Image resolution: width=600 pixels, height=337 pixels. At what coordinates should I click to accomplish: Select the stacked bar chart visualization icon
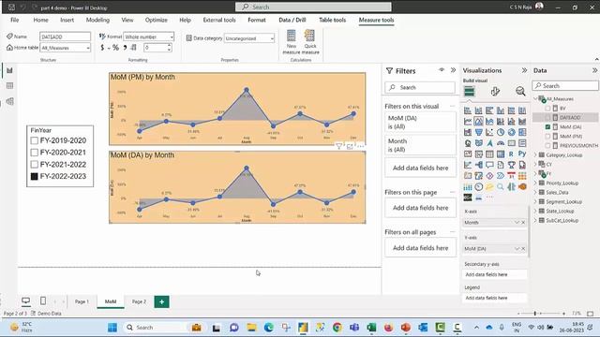(x=468, y=110)
